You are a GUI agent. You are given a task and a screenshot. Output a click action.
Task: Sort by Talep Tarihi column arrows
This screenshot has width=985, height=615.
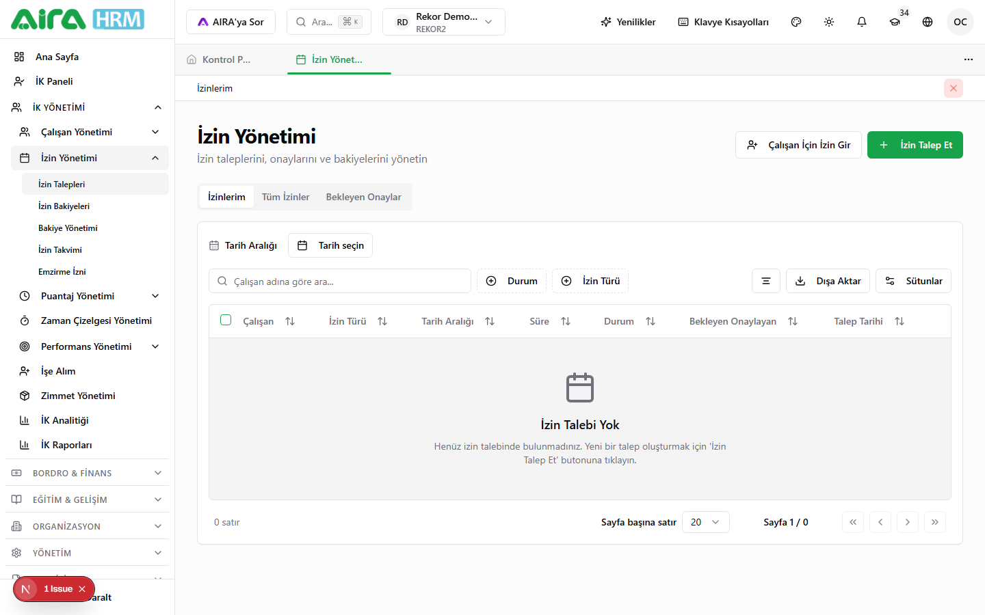point(899,321)
